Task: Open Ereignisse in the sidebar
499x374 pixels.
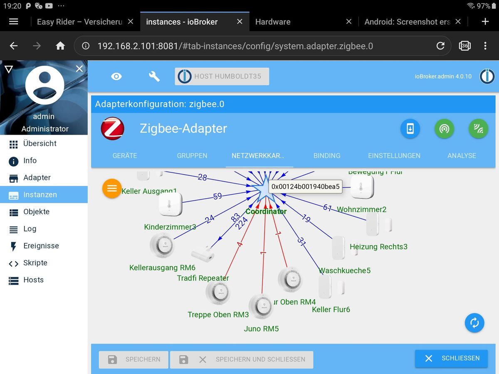Action: (44, 246)
